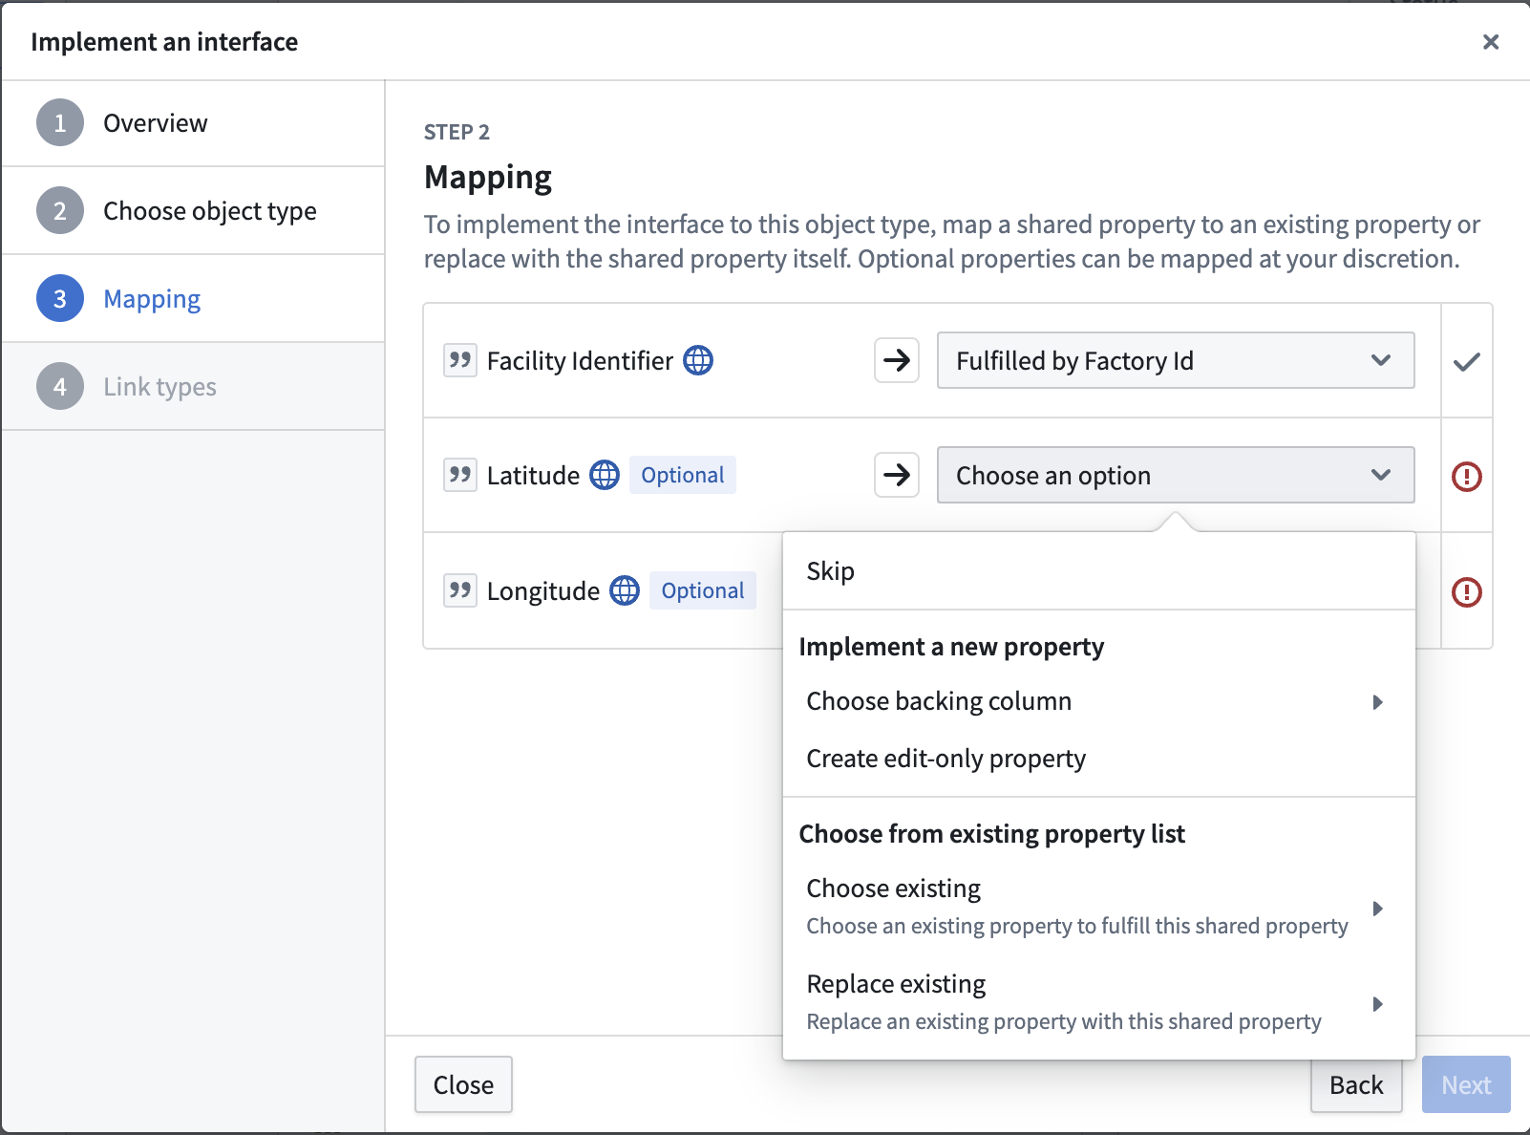
Task: Click the Next button
Action: click(x=1466, y=1084)
